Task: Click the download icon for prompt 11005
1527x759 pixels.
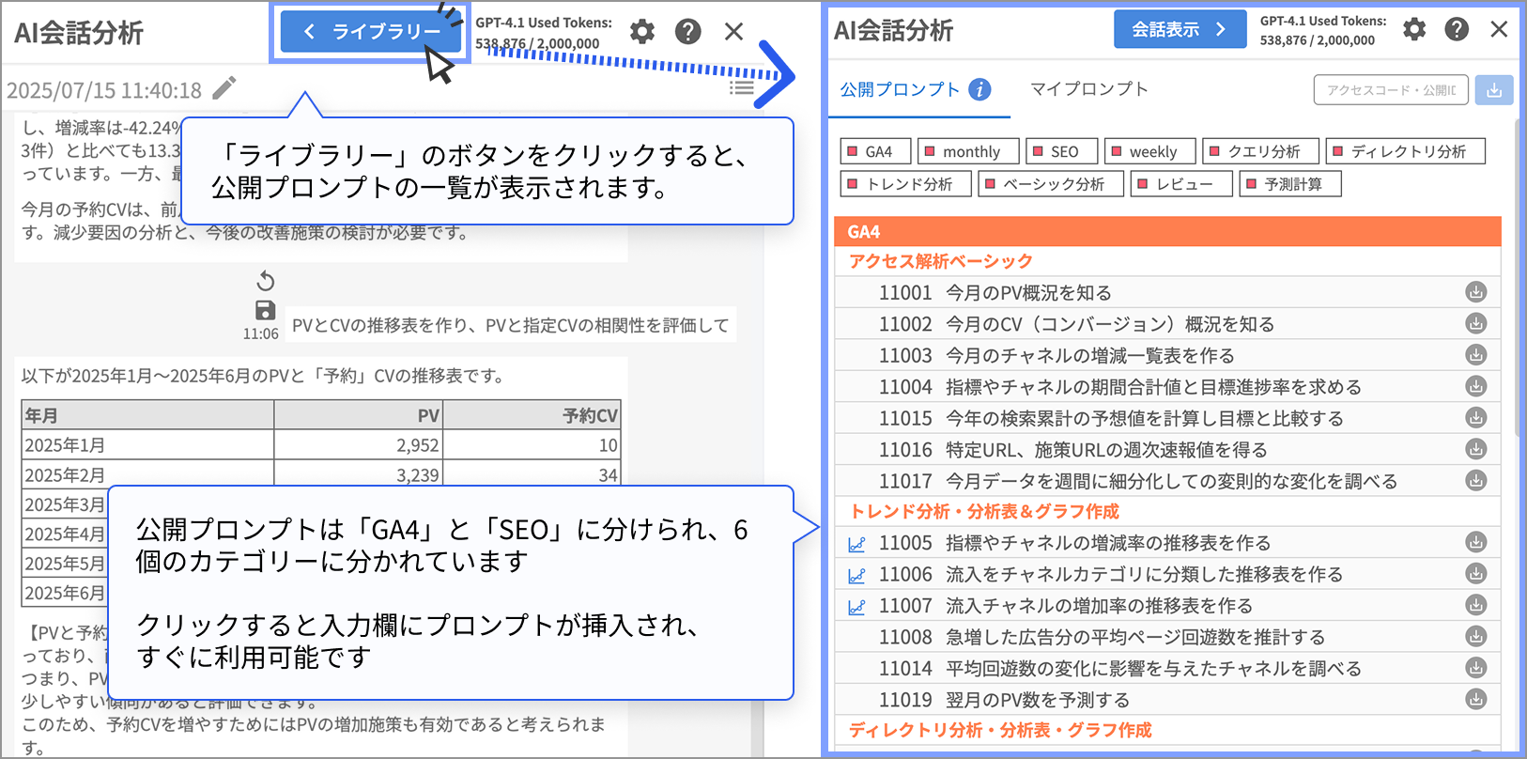Action: click(1475, 542)
